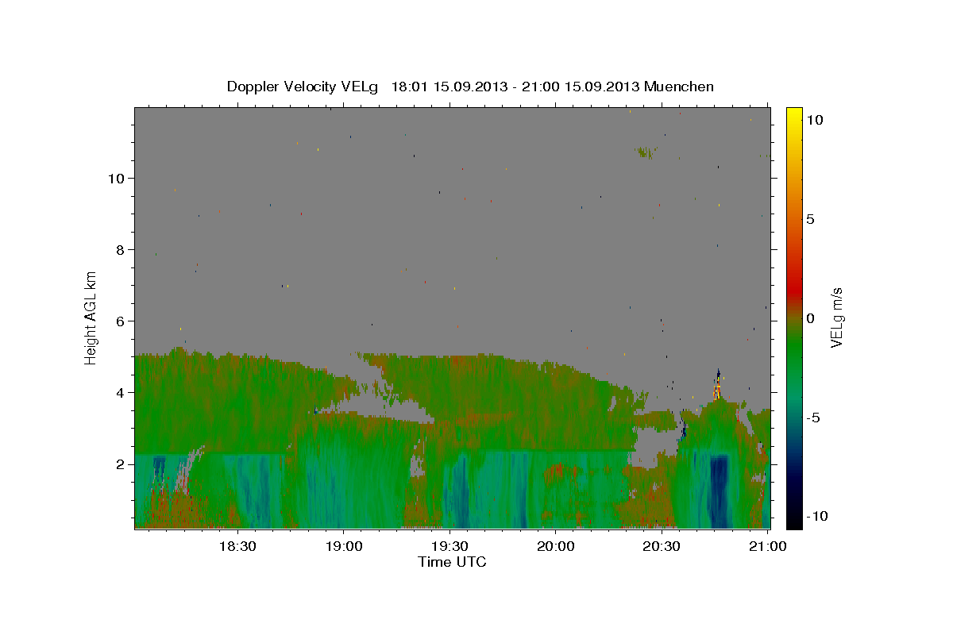Click the dark blue downdraft column near 20:47
Viewport: 953px width, 635px height.
[720, 491]
